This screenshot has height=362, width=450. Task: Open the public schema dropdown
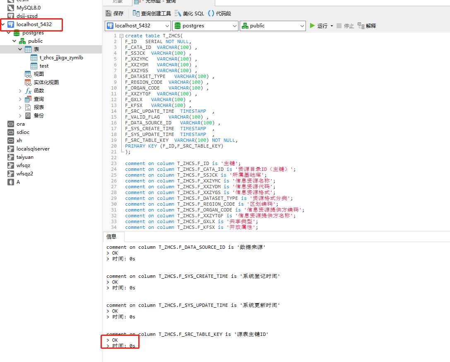click(x=273, y=26)
